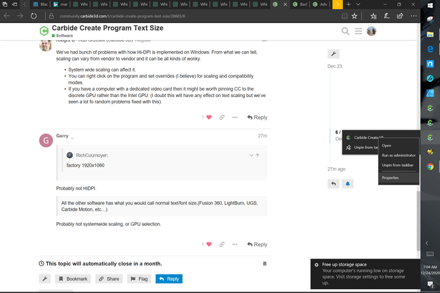Copy link to Gerry's post
This screenshot has width=440, height=293.
(x=222, y=244)
